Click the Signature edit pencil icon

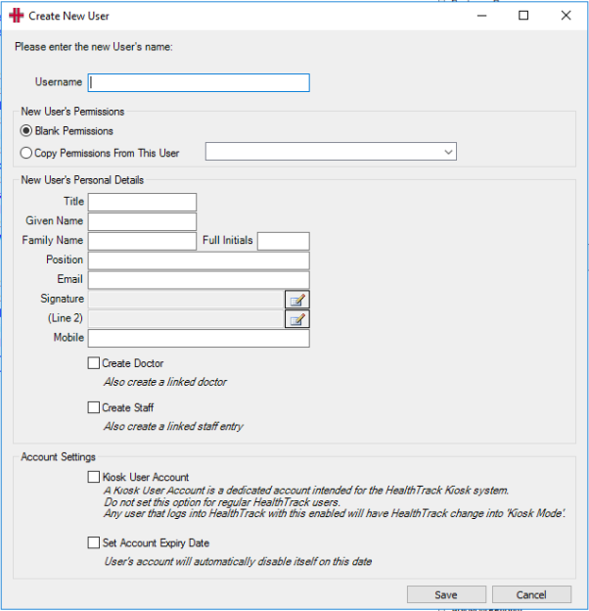(x=297, y=300)
